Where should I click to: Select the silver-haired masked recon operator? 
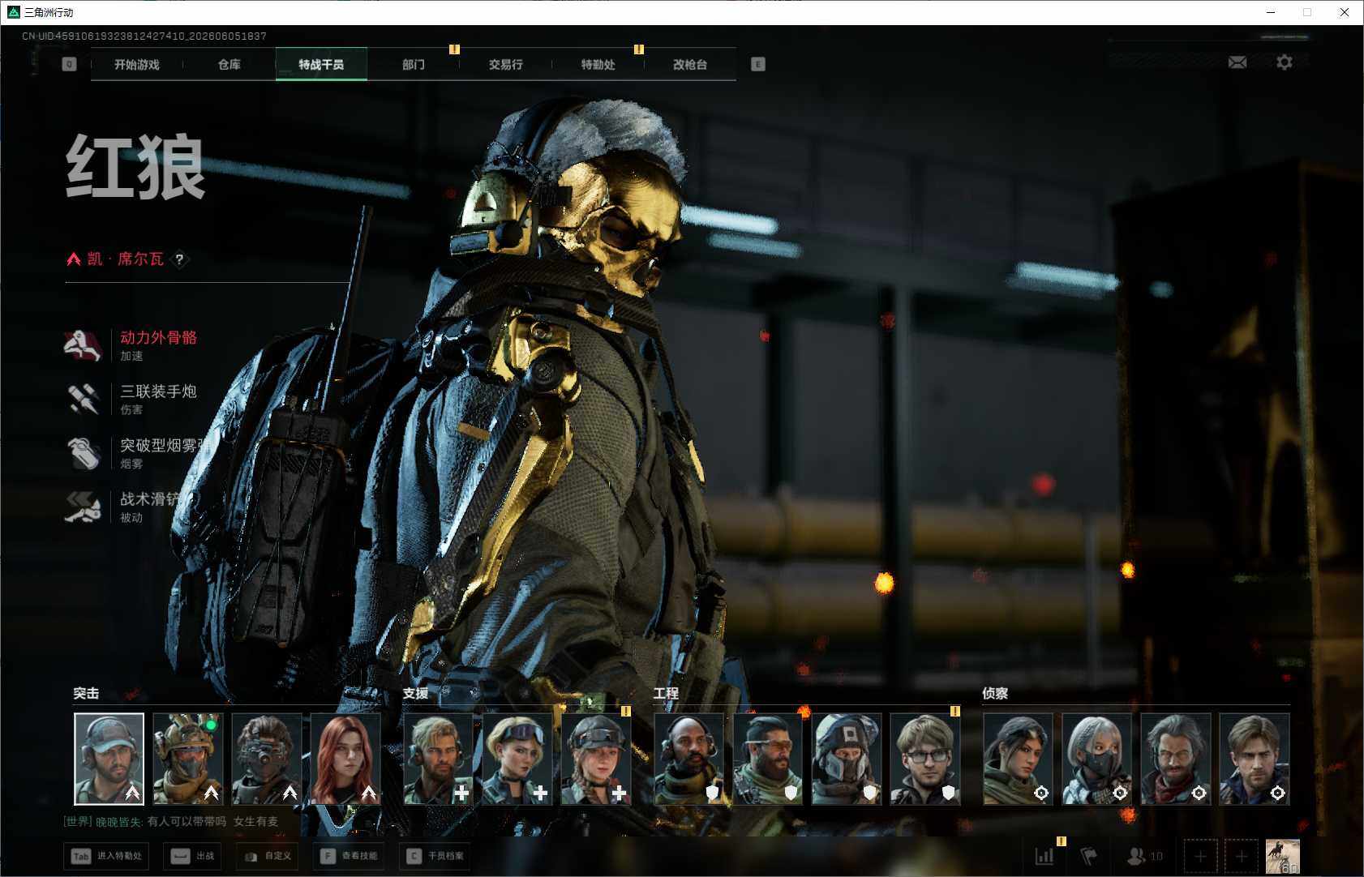pos(1097,759)
